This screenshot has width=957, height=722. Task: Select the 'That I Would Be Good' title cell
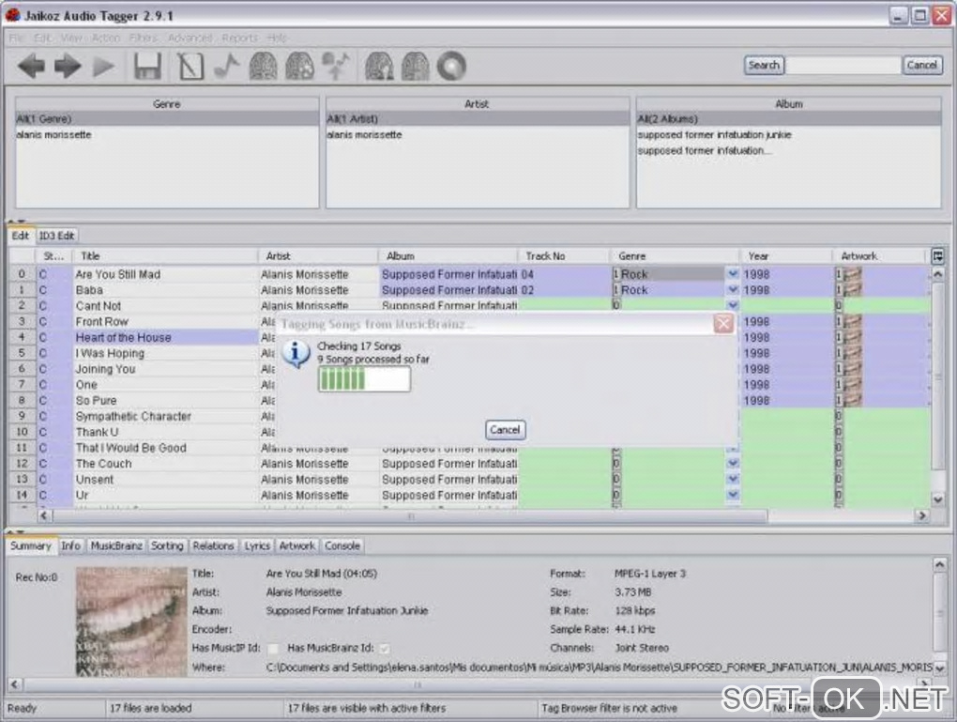click(x=165, y=448)
